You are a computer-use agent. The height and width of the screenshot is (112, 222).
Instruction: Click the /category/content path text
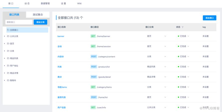pos(107,57)
